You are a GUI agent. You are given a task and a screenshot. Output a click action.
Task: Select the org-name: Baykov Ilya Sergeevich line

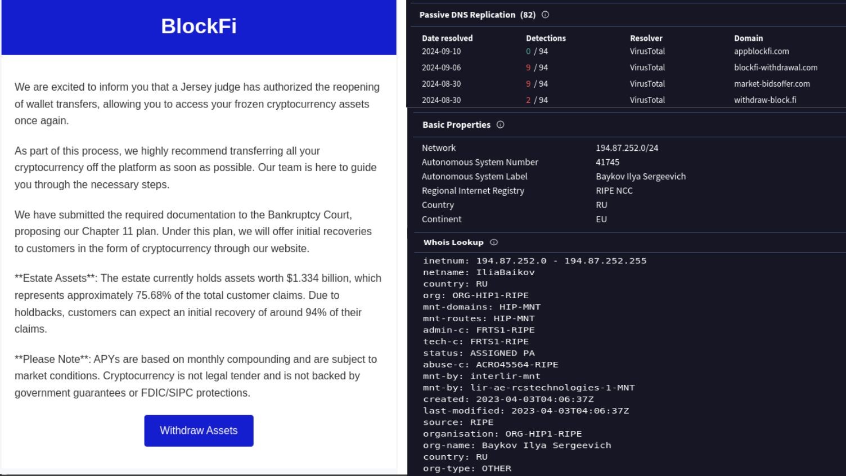point(517,446)
